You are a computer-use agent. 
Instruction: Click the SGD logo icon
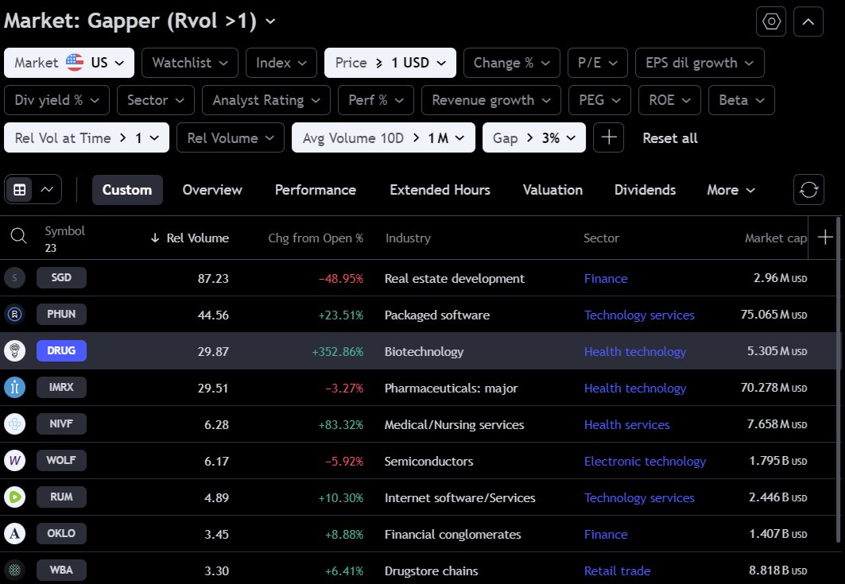click(14, 278)
